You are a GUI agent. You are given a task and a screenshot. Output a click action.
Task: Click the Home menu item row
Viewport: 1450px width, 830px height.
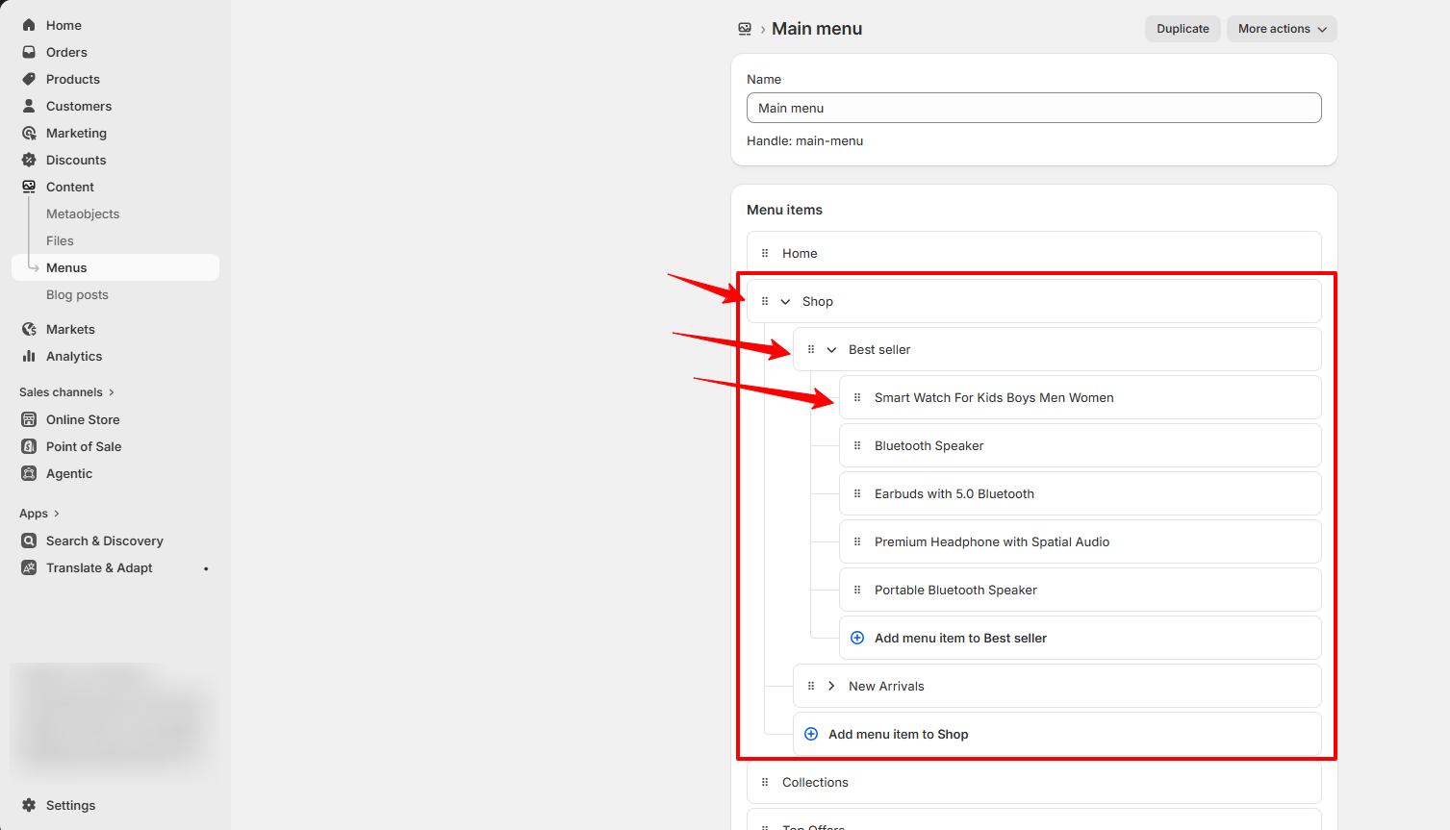pyautogui.click(x=1033, y=253)
